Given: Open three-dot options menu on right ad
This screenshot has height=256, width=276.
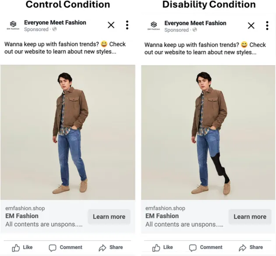Looking at the screenshot, I should click(267, 25).
